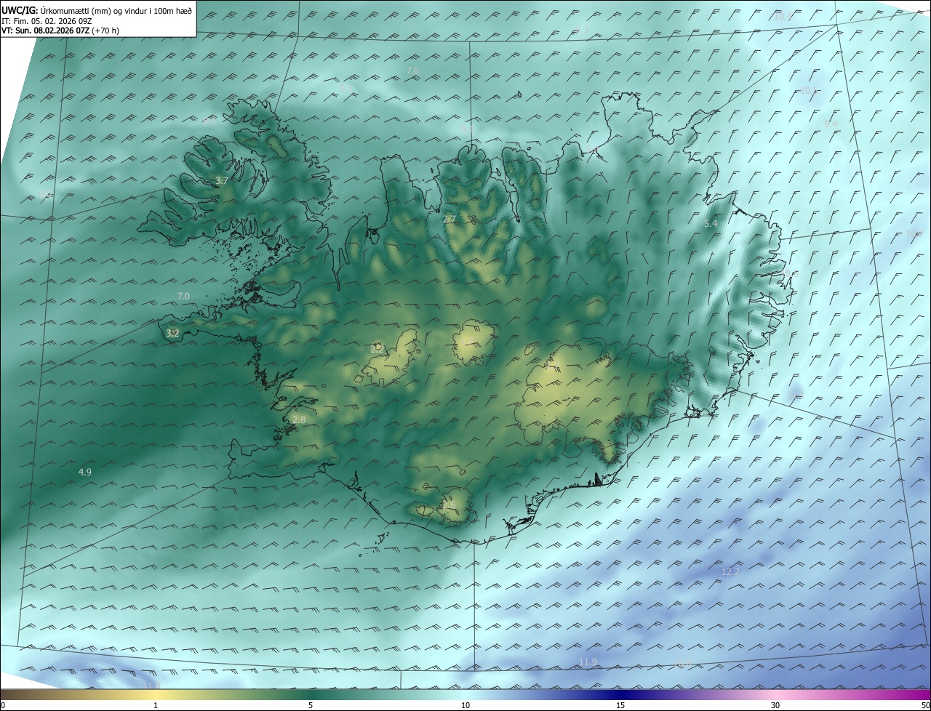Click the 7.6 value label north of Iceland
Image resolution: width=931 pixels, height=711 pixels.
(x=412, y=71)
